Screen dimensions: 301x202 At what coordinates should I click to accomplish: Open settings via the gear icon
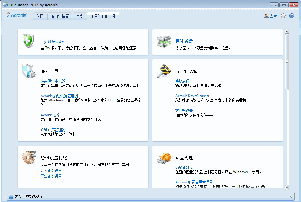click(x=283, y=16)
